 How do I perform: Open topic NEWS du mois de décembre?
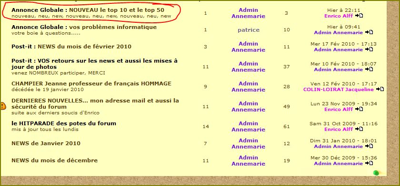tap(55, 160)
